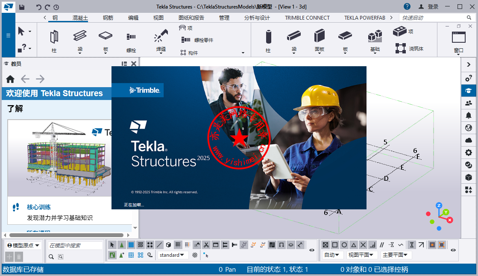Open the 钢筋 ribbon tab
478x276 pixels.
pyautogui.click(x=108, y=18)
